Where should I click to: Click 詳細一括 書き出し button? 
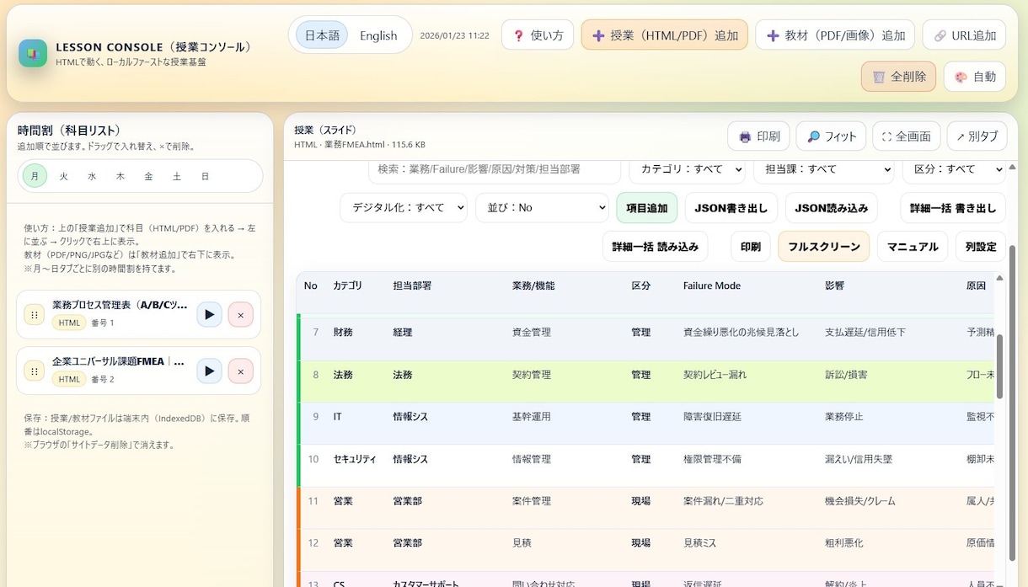(x=953, y=208)
